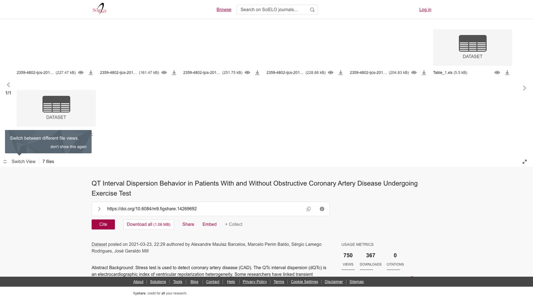The image size is (533, 300).
Task: Download the Table_1.xls file
Action: pyautogui.click(x=507, y=72)
